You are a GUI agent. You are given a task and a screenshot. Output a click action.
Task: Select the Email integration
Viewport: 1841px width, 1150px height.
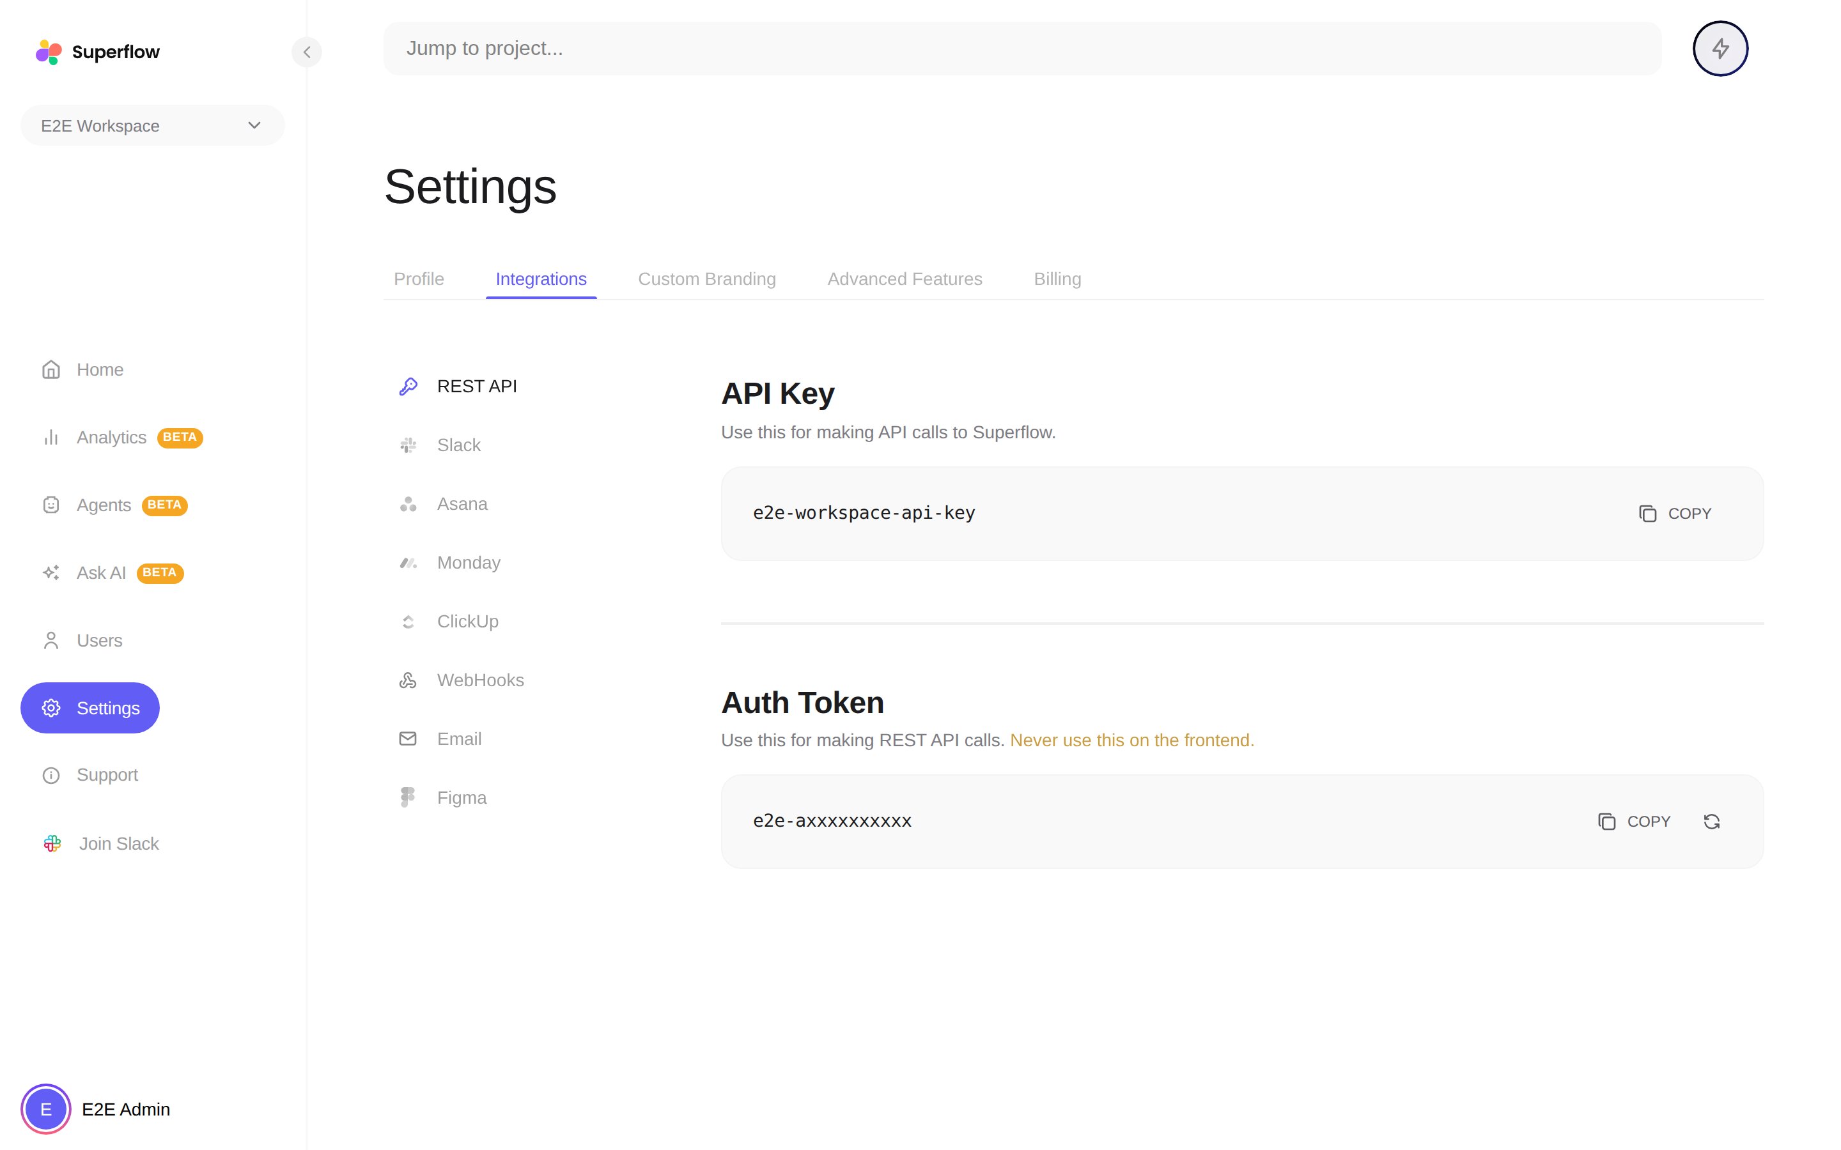[x=440, y=739]
